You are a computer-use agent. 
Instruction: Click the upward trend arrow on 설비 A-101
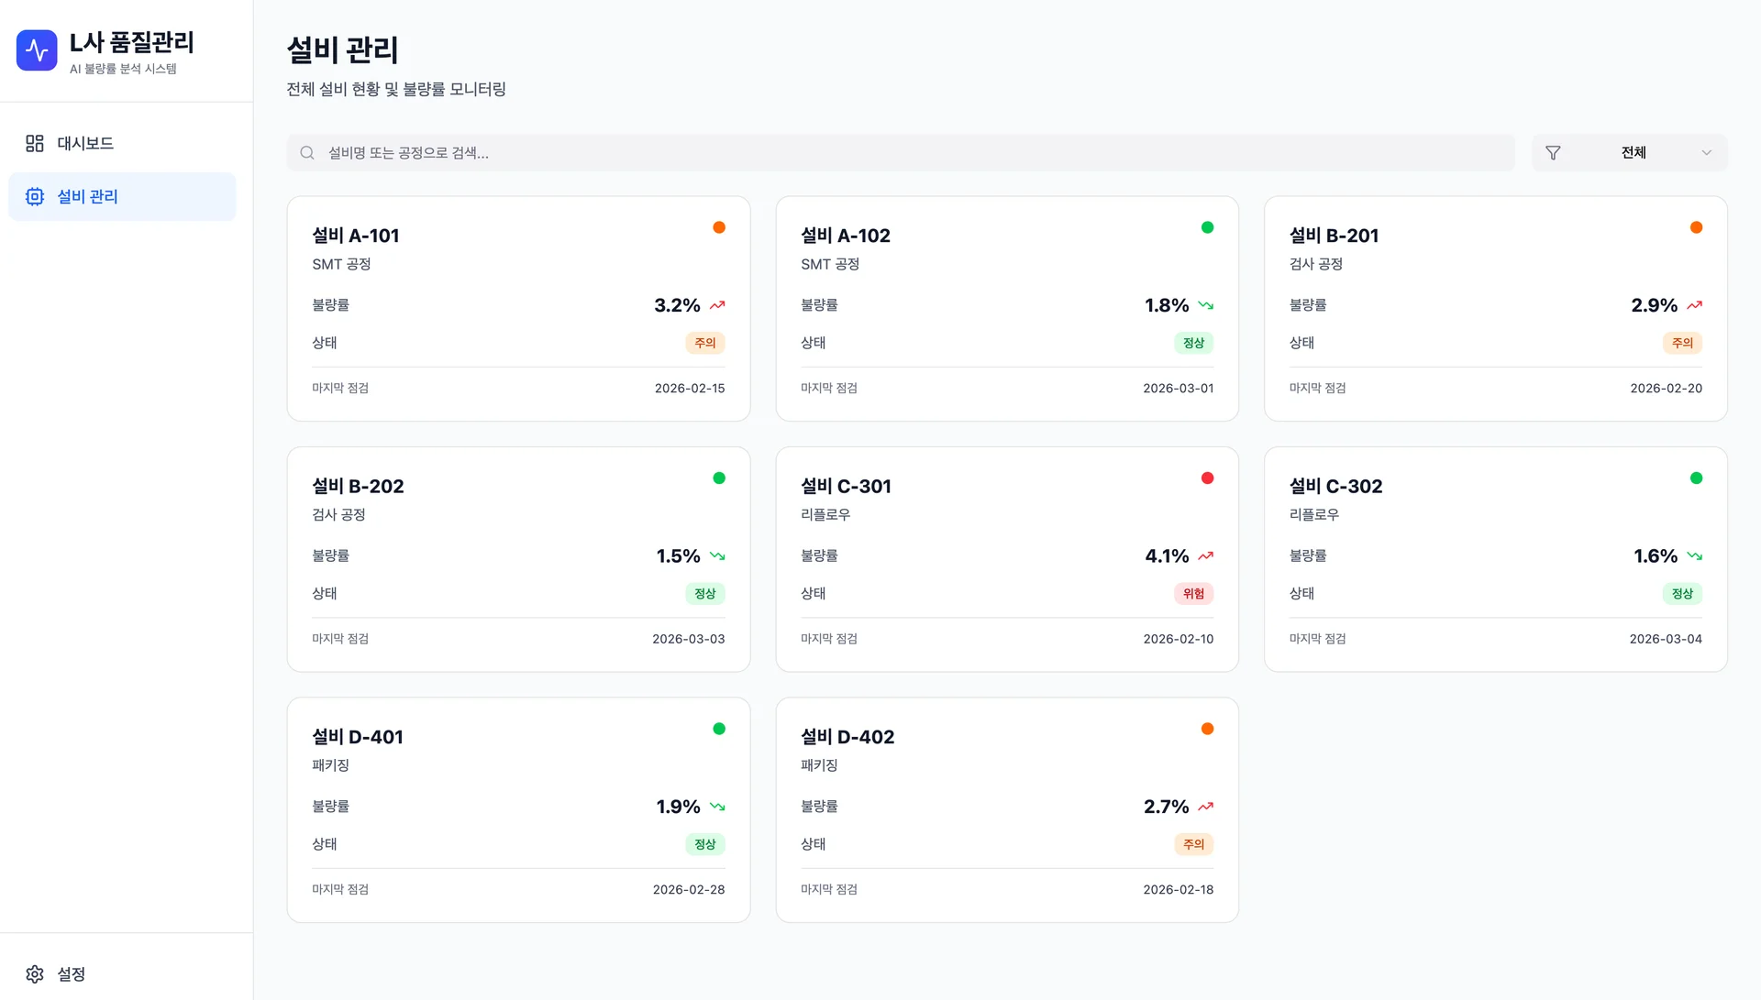click(x=717, y=305)
